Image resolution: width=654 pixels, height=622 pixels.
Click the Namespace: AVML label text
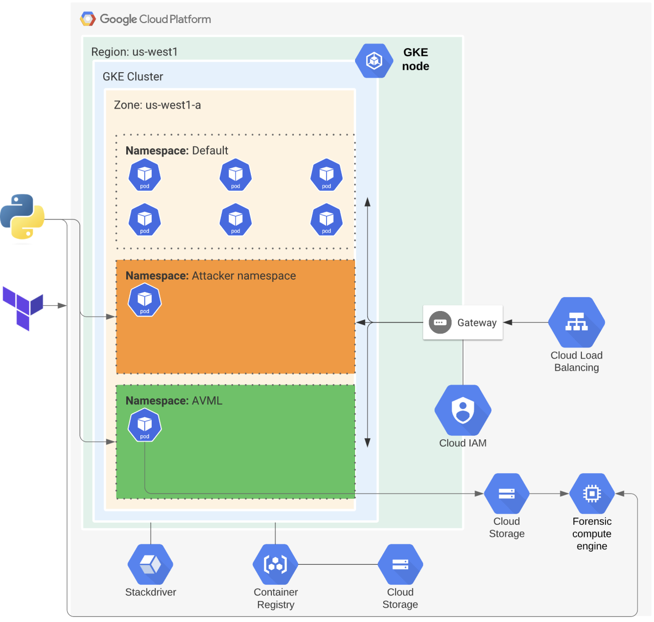click(174, 401)
